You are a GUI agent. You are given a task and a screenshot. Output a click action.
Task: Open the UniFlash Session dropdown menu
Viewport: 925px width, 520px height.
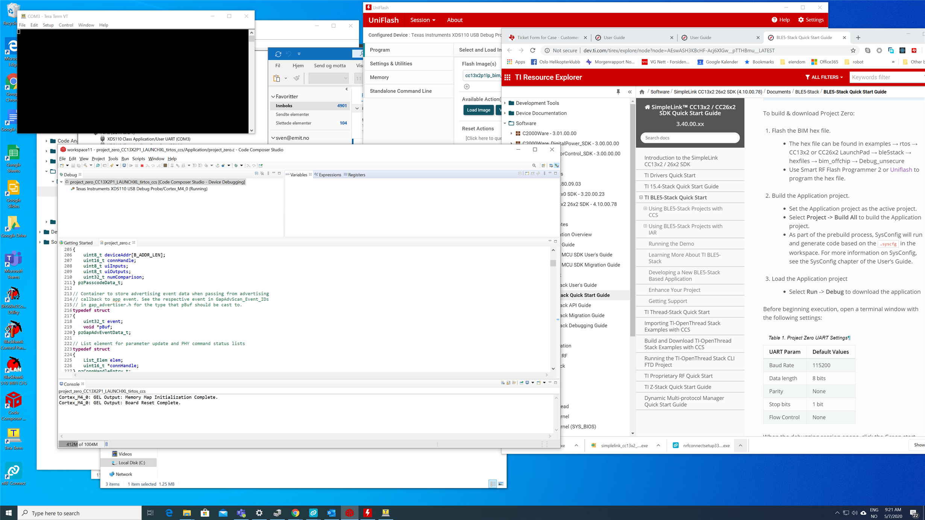[x=423, y=20]
